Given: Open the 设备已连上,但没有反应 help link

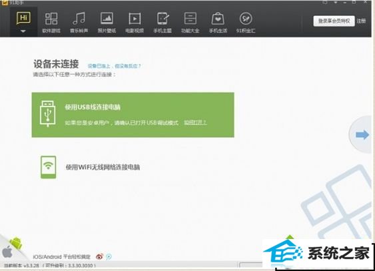Looking at the screenshot, I should click(x=115, y=66).
